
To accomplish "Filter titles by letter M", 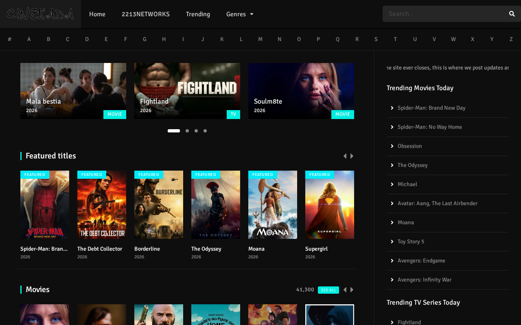I will click(260, 39).
